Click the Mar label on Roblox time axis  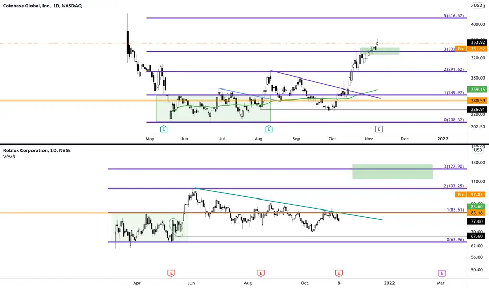point(440,283)
